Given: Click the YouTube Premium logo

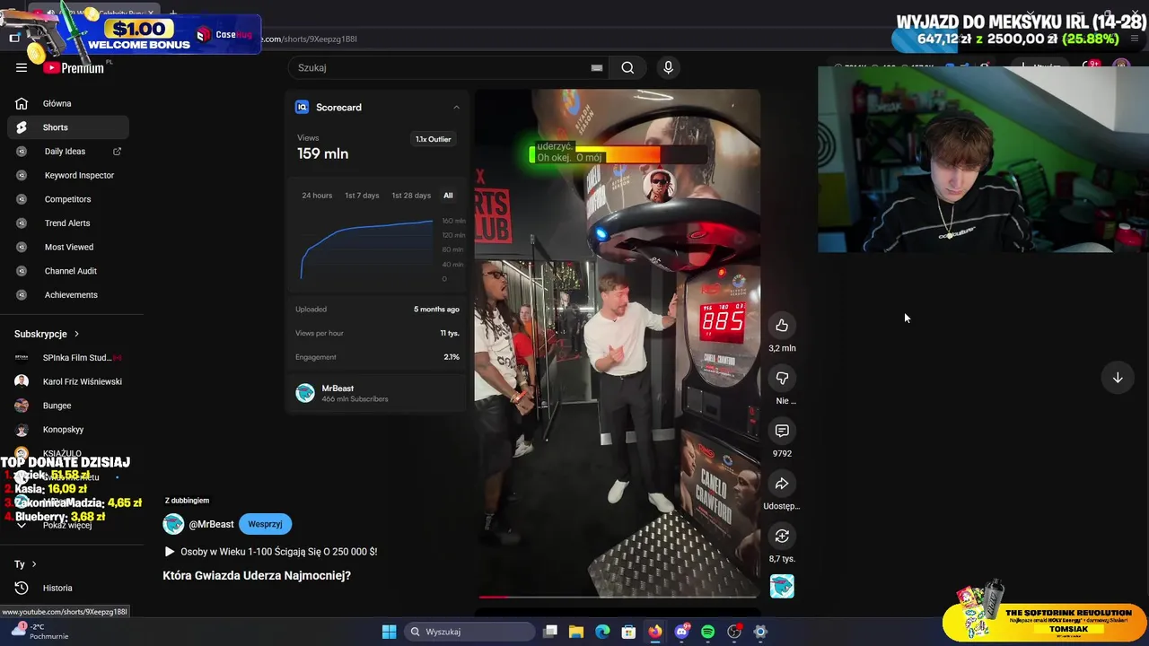Looking at the screenshot, I should (74, 68).
